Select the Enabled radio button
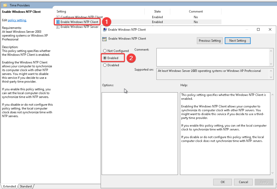The width and height of the screenshot is (277, 189). click(105, 58)
